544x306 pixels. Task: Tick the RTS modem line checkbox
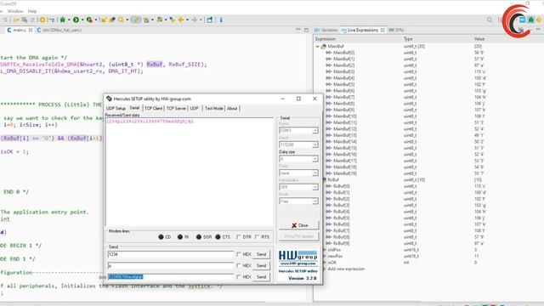pos(257,237)
